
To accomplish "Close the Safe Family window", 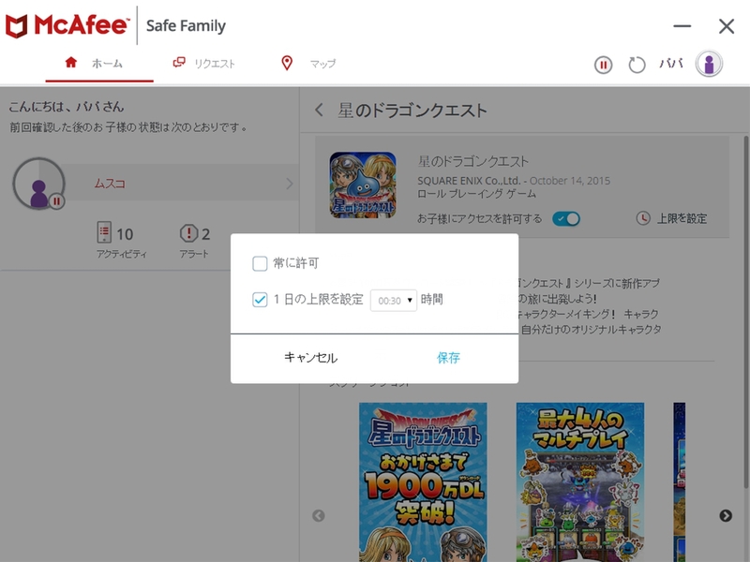I will (x=726, y=26).
